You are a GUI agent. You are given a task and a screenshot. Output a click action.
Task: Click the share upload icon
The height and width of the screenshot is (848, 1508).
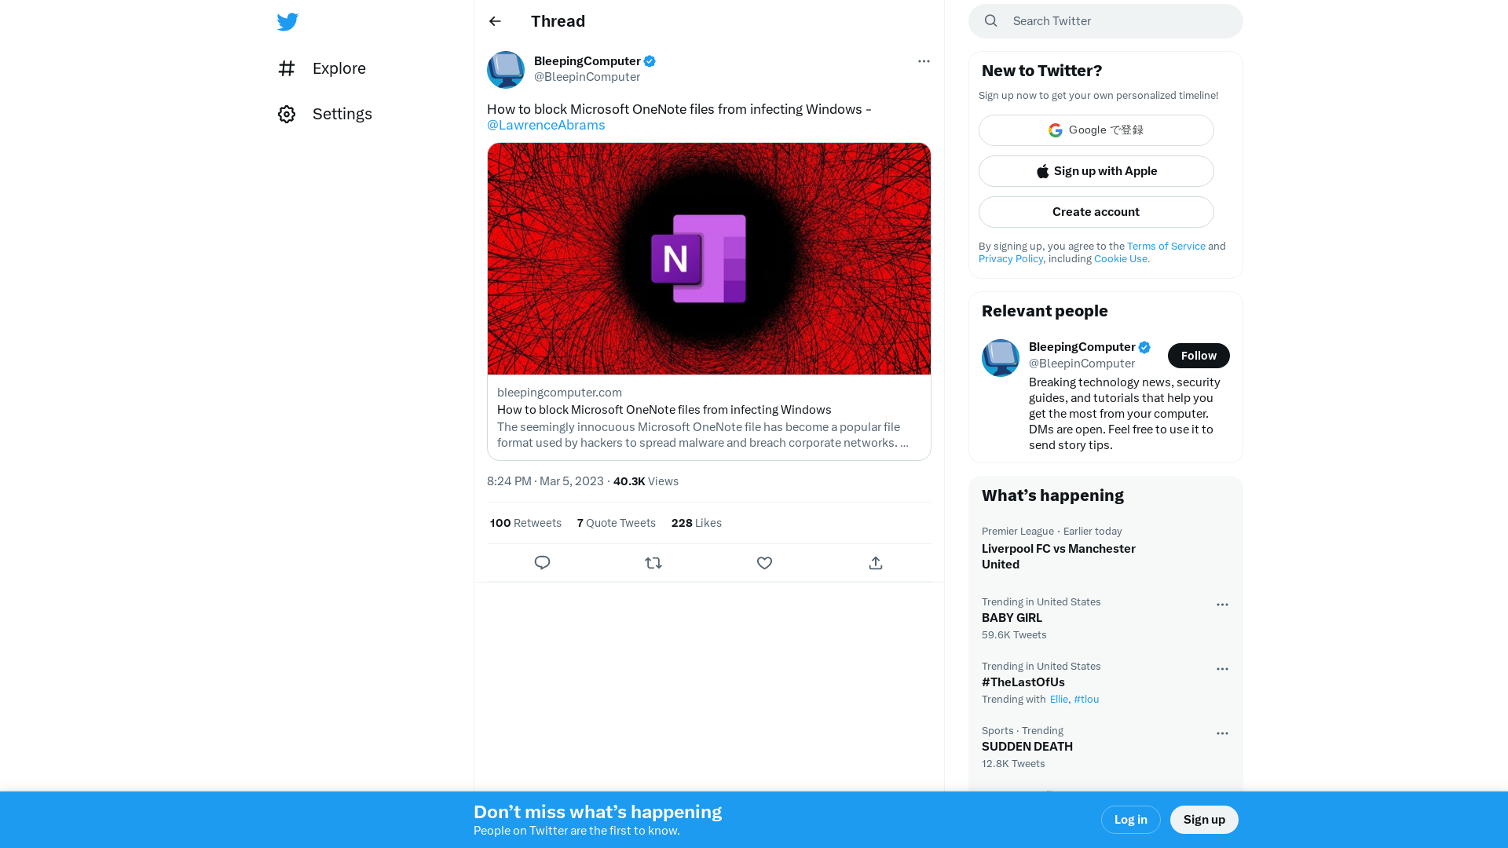point(876,563)
